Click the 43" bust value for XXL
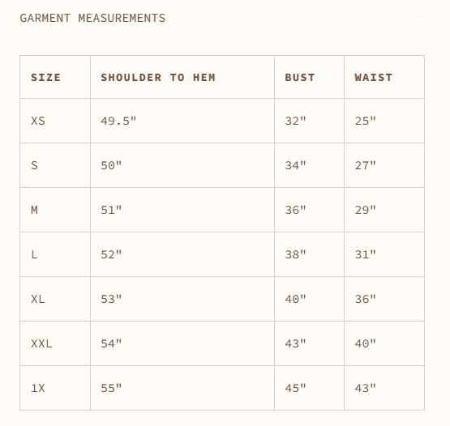Screen dimensions: 450x426 click(x=295, y=343)
